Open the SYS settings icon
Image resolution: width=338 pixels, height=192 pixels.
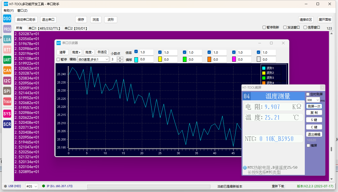(x=7, y=114)
